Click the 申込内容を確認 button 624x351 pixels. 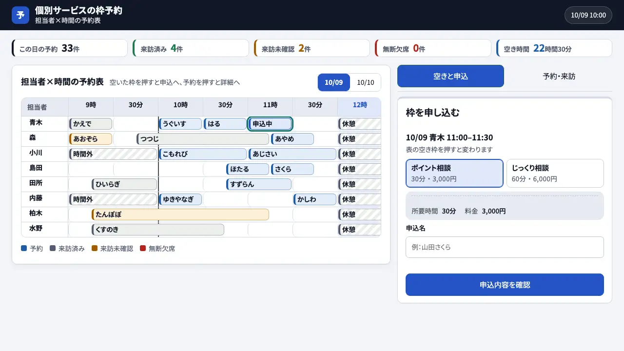[505, 285]
